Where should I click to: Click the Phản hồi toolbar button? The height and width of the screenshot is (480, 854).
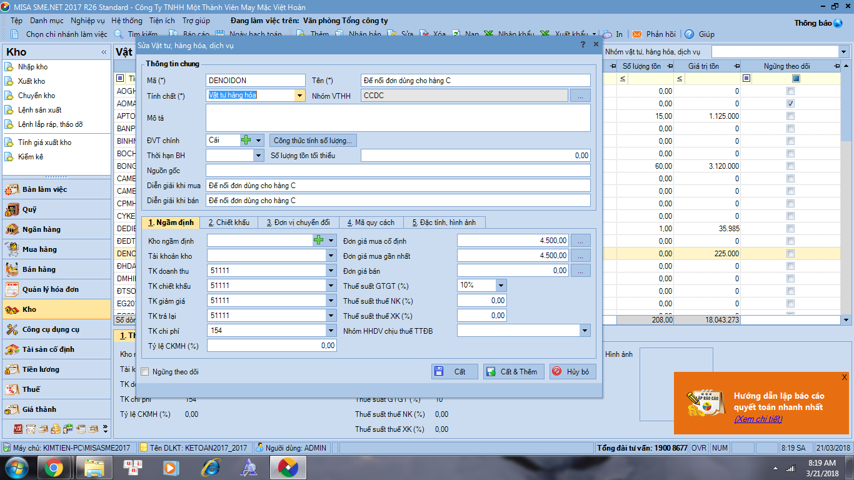click(x=654, y=34)
